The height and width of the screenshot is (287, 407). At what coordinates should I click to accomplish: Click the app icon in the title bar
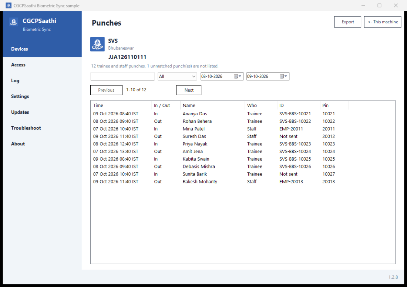point(9,6)
